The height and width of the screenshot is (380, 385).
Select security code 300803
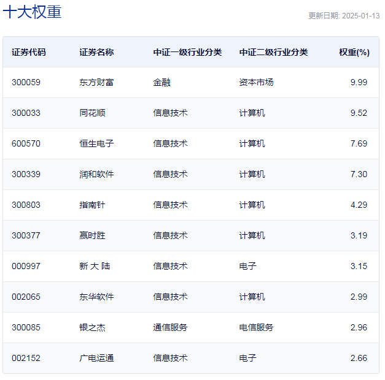[x=26, y=205]
